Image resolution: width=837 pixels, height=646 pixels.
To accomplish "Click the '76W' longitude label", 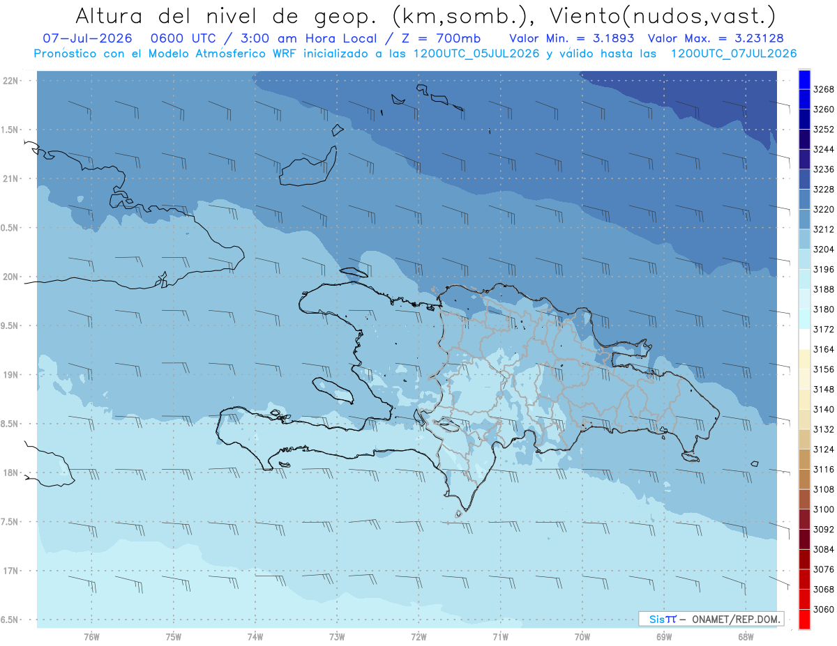I will [91, 636].
